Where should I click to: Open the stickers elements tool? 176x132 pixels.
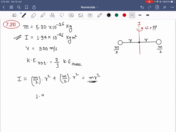click(x=71, y=15)
